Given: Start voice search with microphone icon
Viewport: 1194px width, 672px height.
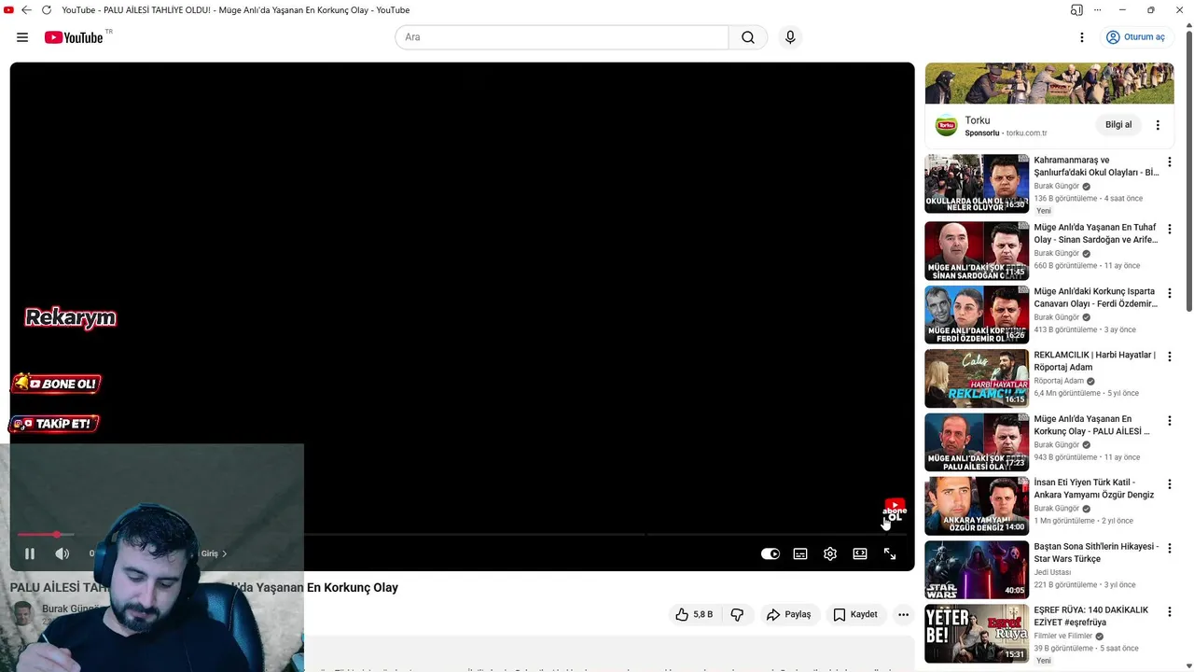Looking at the screenshot, I should pyautogui.click(x=790, y=37).
